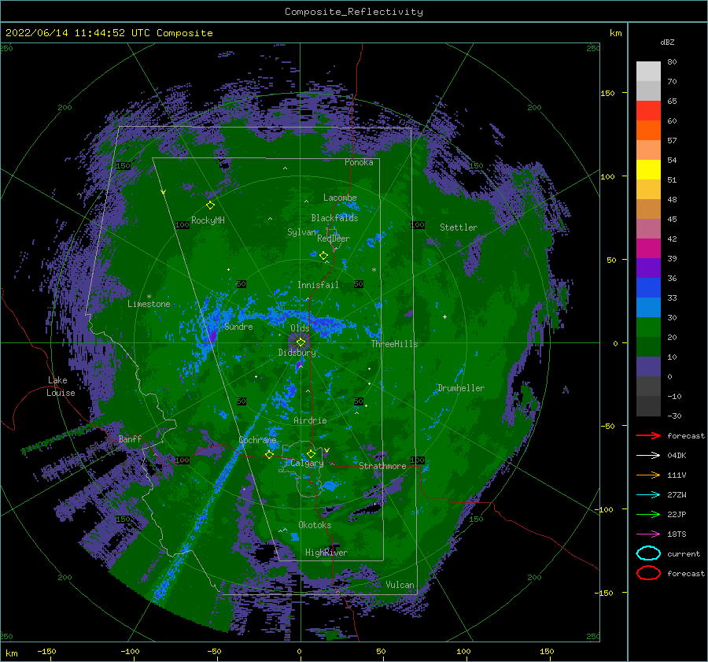Click the yellow diamond marker above Calgary
This screenshot has width=708, height=662.
pos(311,453)
